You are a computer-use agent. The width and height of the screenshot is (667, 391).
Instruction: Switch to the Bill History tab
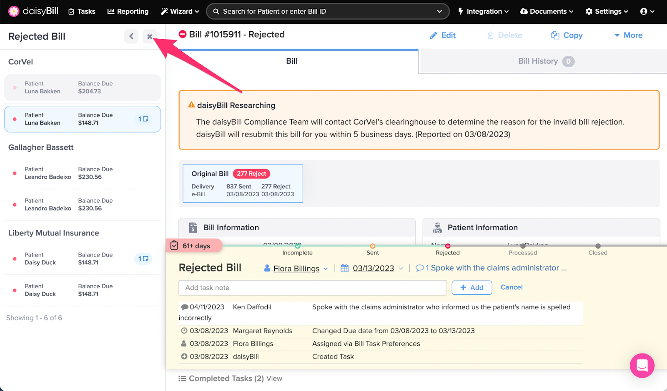tap(543, 61)
